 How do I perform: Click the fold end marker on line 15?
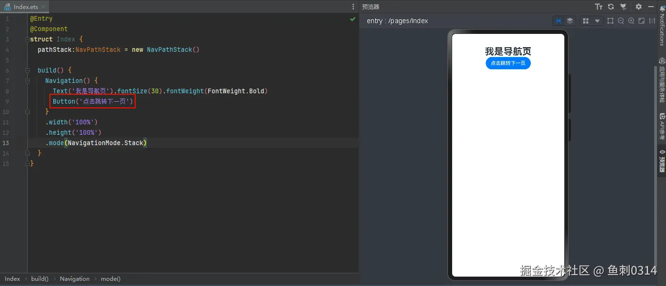coord(27,163)
